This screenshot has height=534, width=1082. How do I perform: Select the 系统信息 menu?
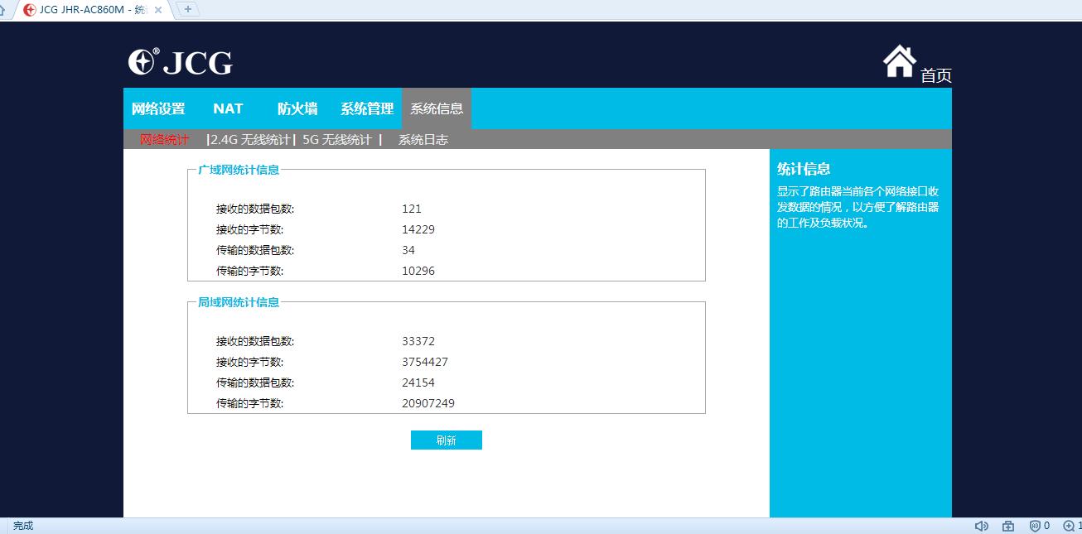[x=437, y=108]
